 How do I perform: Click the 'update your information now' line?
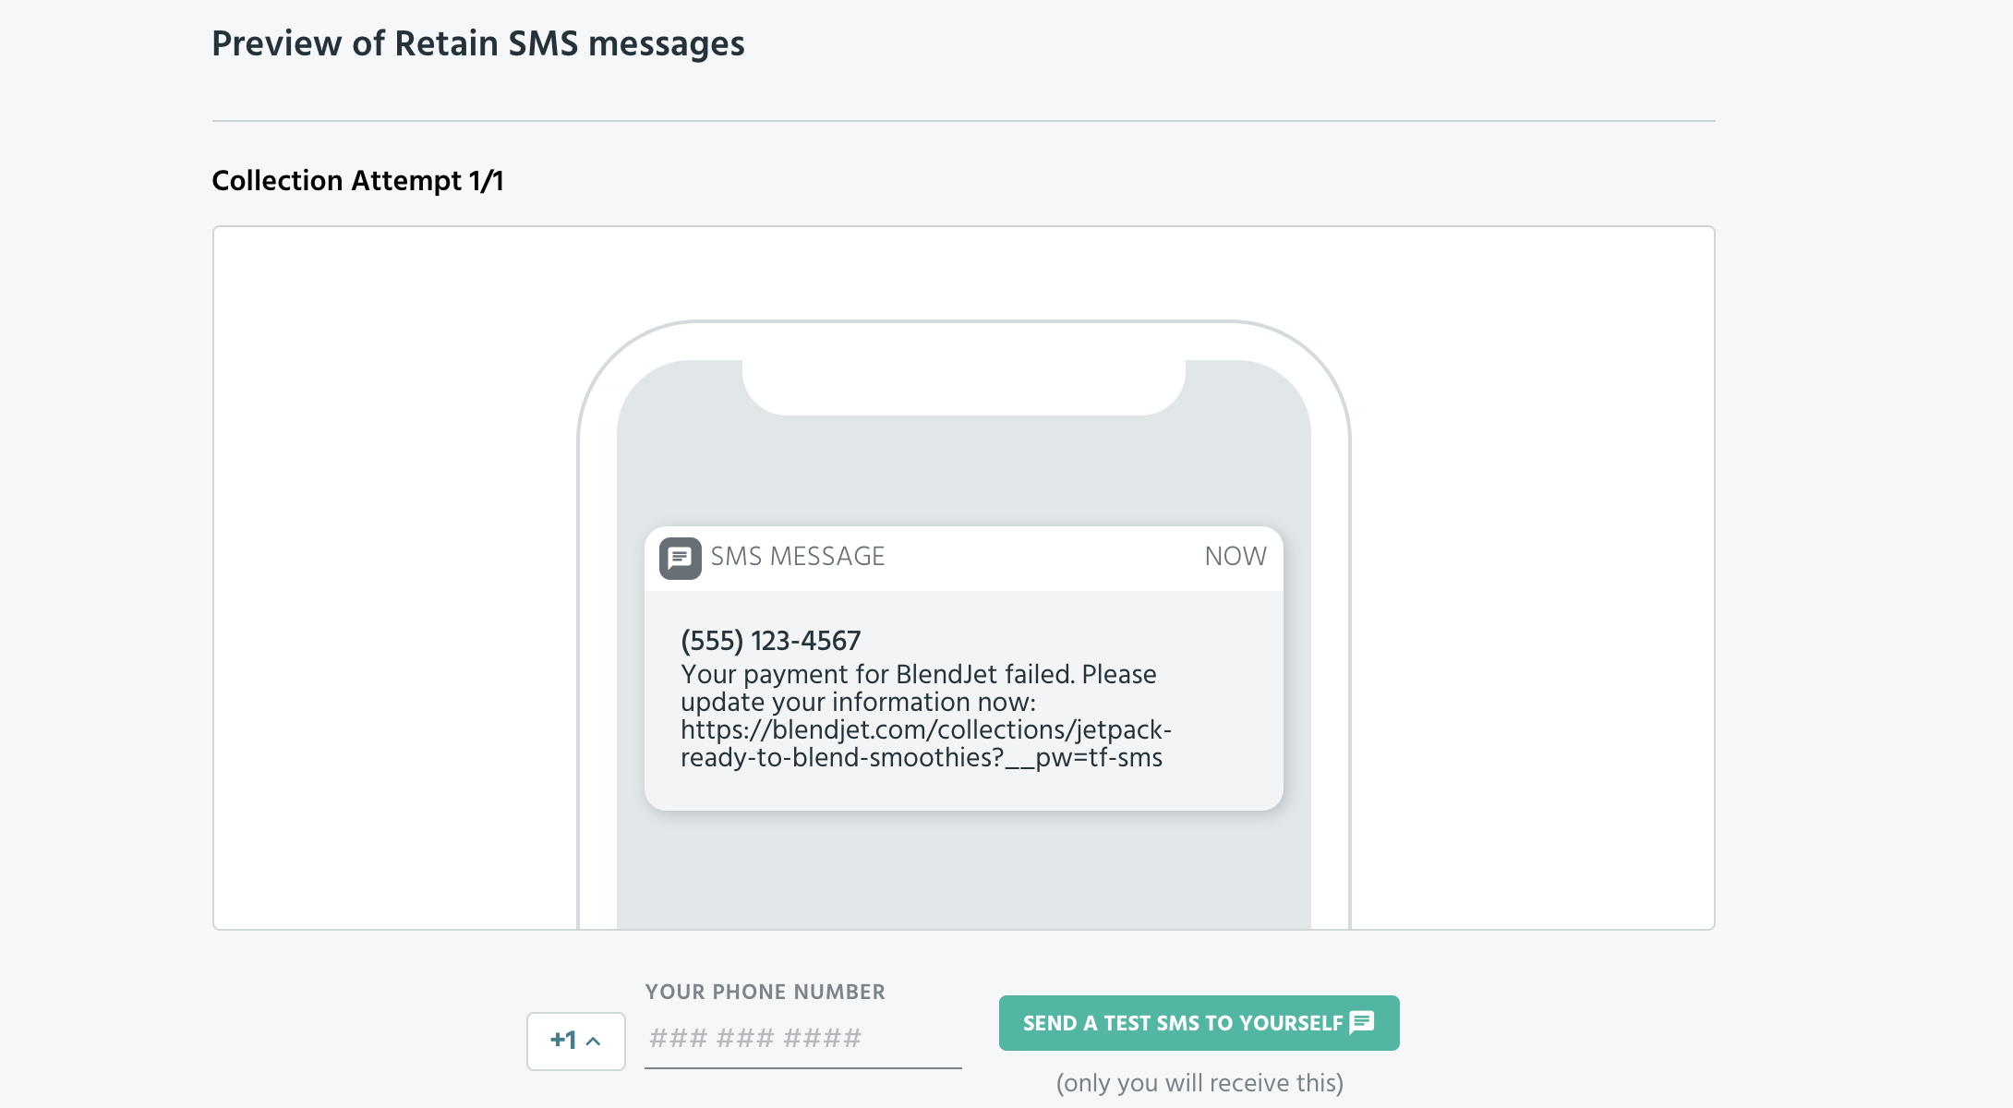(858, 702)
